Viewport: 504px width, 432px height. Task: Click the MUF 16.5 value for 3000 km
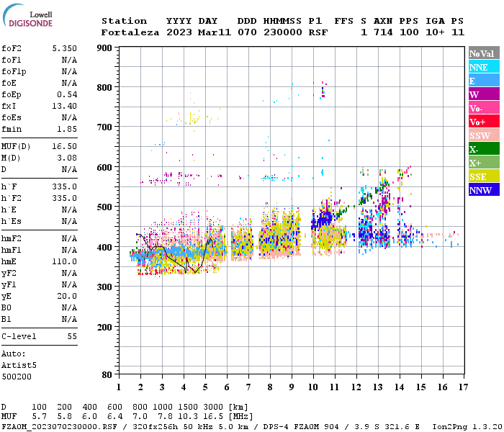tap(213, 417)
